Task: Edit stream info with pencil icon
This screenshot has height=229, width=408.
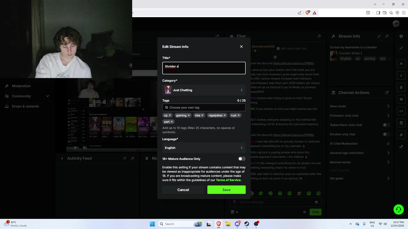Action: (379, 36)
